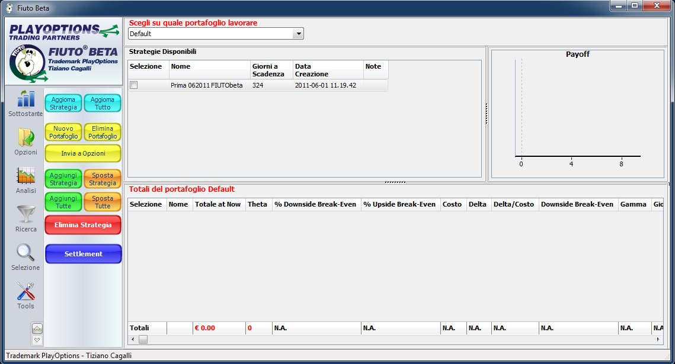Sort by Giorni a Scadenza column header

pyautogui.click(x=271, y=70)
